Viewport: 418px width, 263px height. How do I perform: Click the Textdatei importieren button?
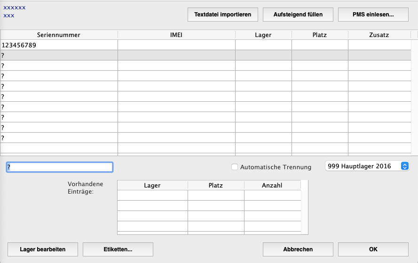[223, 15]
